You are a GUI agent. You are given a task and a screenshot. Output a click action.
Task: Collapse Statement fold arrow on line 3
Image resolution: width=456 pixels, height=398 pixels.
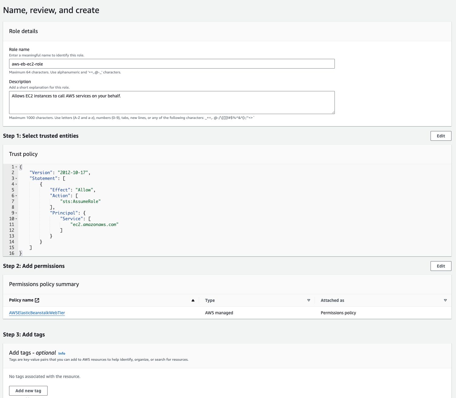tap(16, 179)
